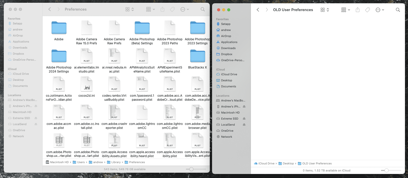408x178 pixels.
Task: Select the ai.elementlabs.lmstudio.plist file
Action: coord(87,56)
